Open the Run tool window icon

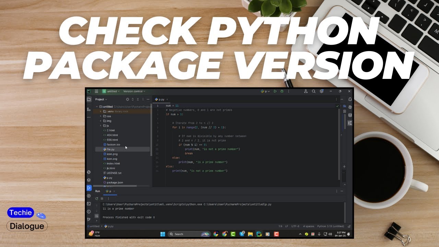89,188
